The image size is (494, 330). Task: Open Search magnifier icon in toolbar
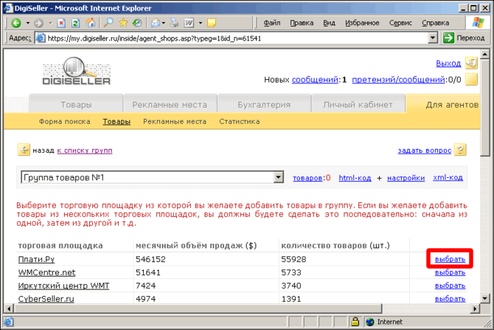(108, 23)
